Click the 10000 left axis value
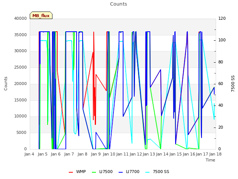 click(x=20, y=116)
